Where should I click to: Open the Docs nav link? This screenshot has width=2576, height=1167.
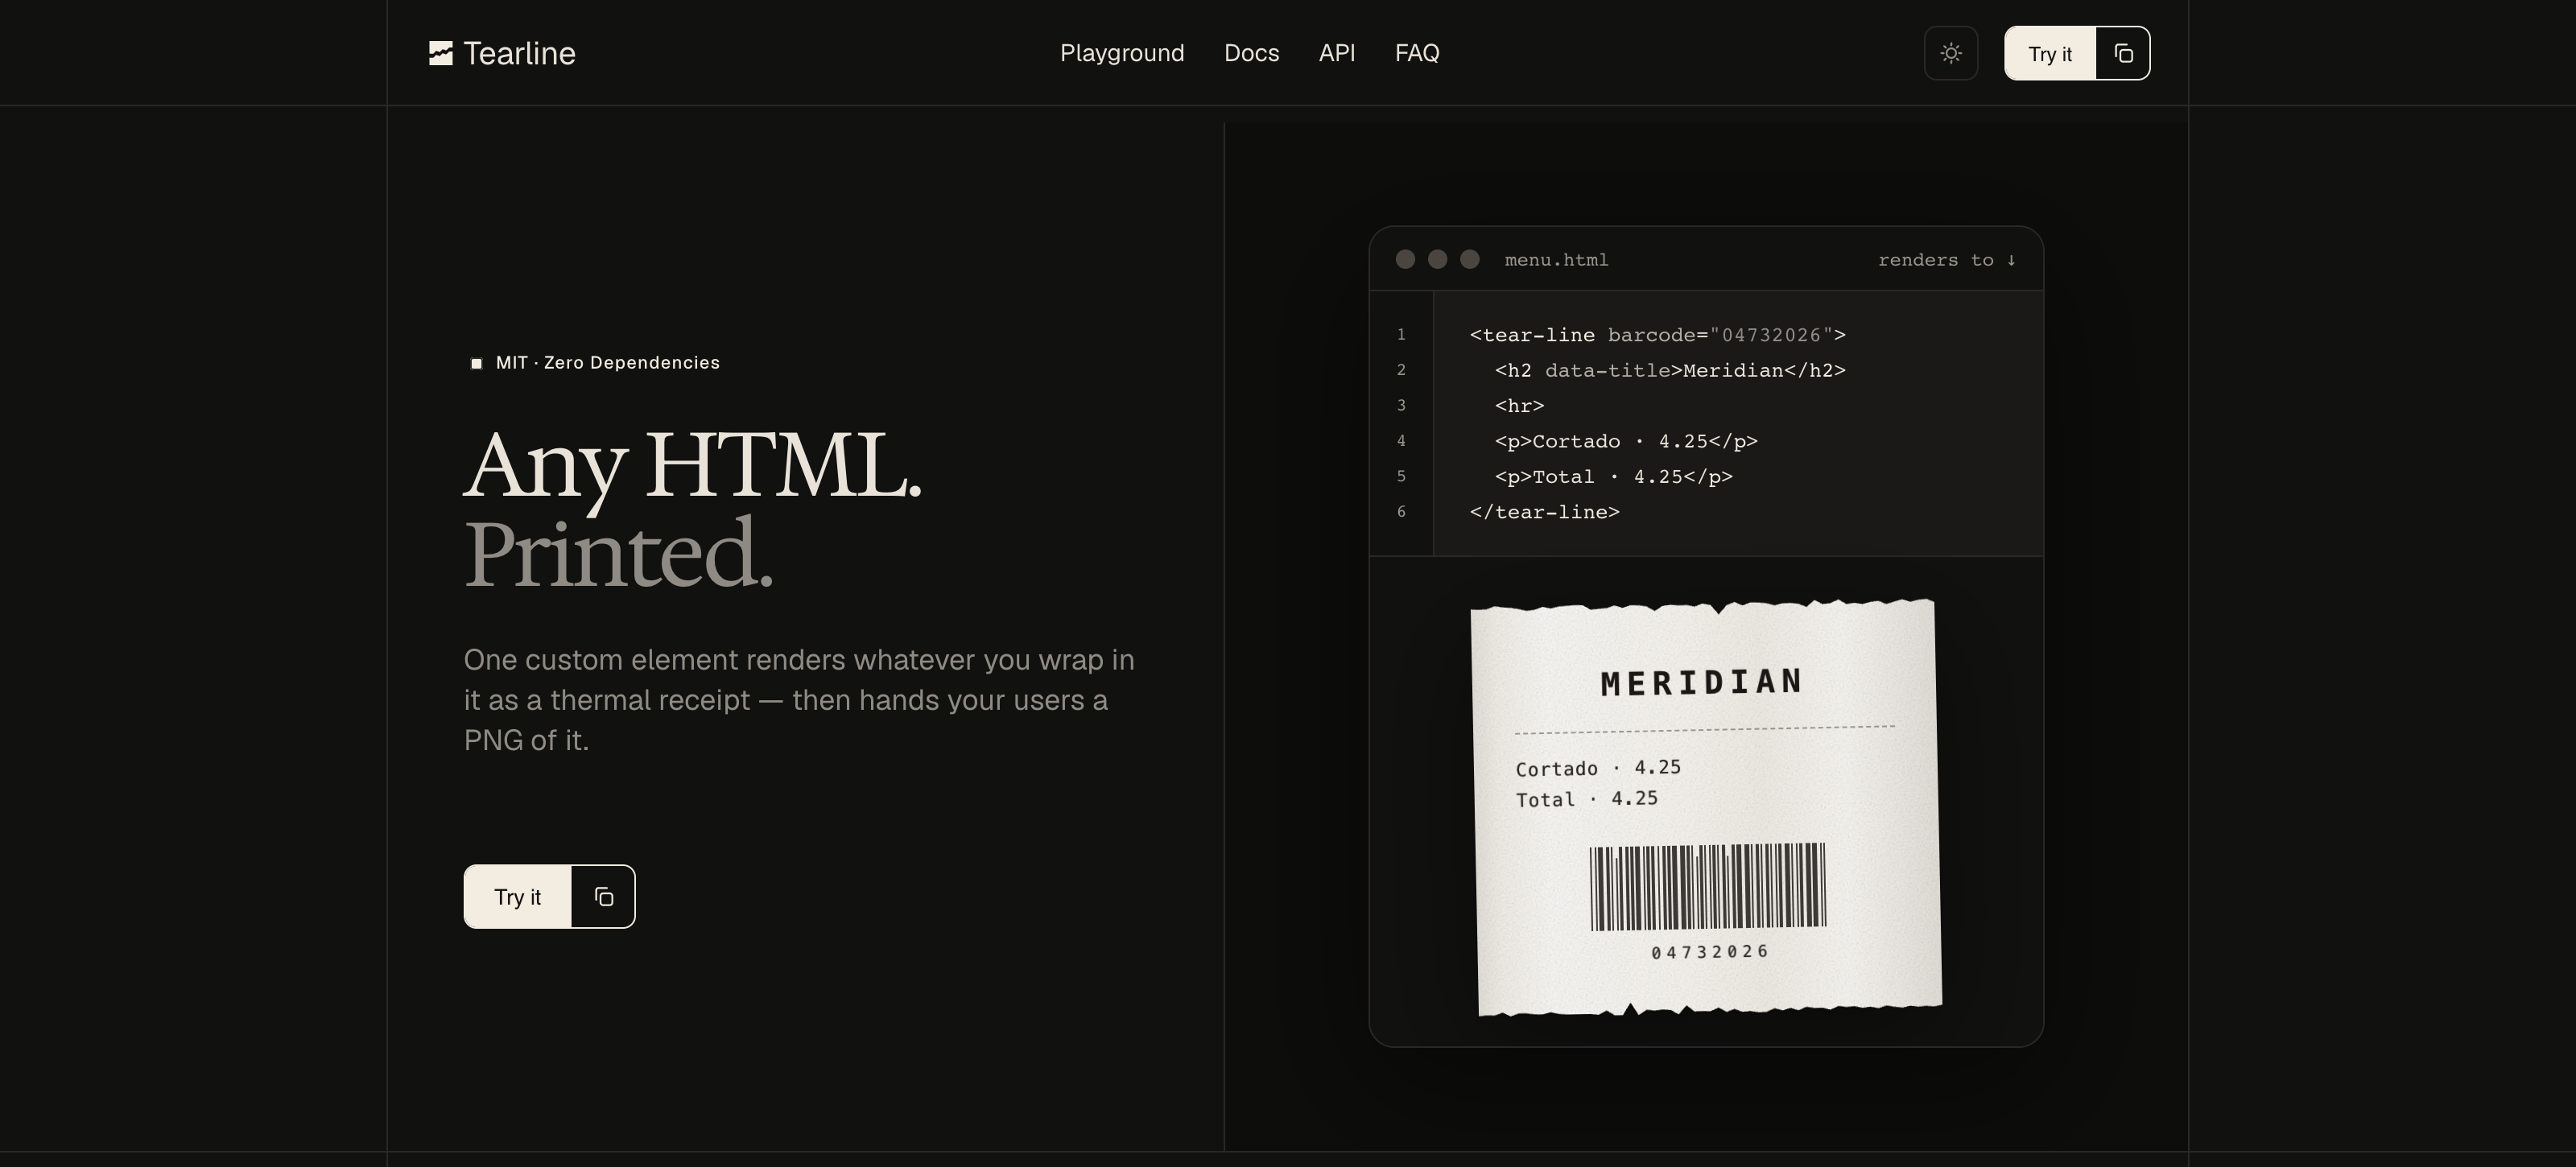[1251, 53]
